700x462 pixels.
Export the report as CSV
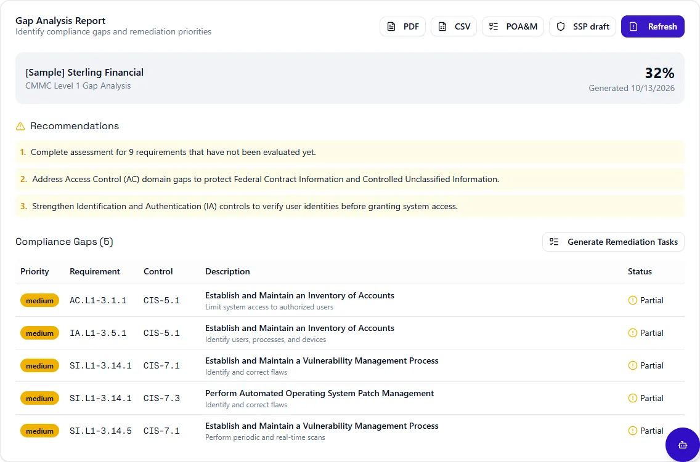tap(454, 26)
